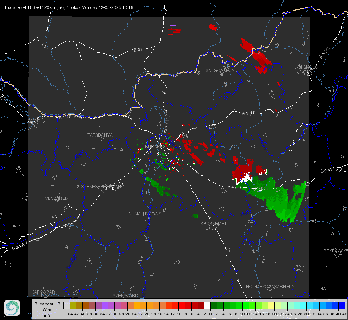Choose the olive swatch above -64

pyautogui.click(x=73, y=305)
